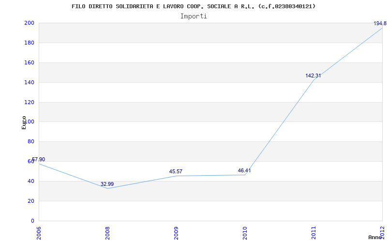Click the 2012 x-axis label
The image size is (387, 242).
pyautogui.click(x=382, y=233)
